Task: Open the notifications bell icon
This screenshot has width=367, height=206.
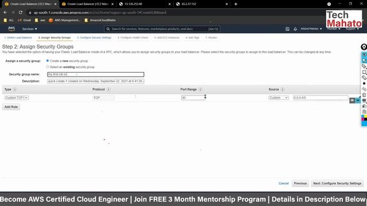Action: (x=295, y=29)
